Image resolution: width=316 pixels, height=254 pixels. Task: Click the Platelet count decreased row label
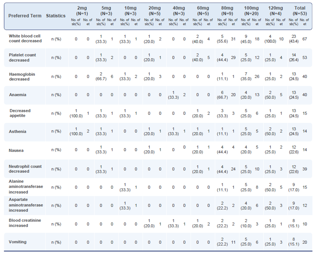(23, 57)
